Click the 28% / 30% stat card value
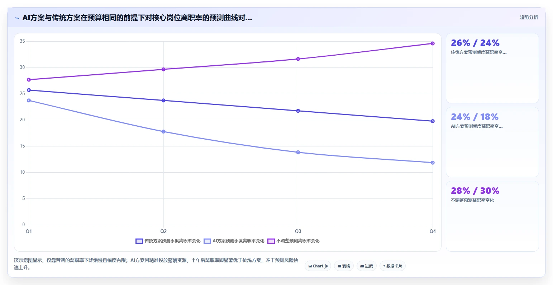Viewport: 553px width, 285px height. [x=475, y=191]
